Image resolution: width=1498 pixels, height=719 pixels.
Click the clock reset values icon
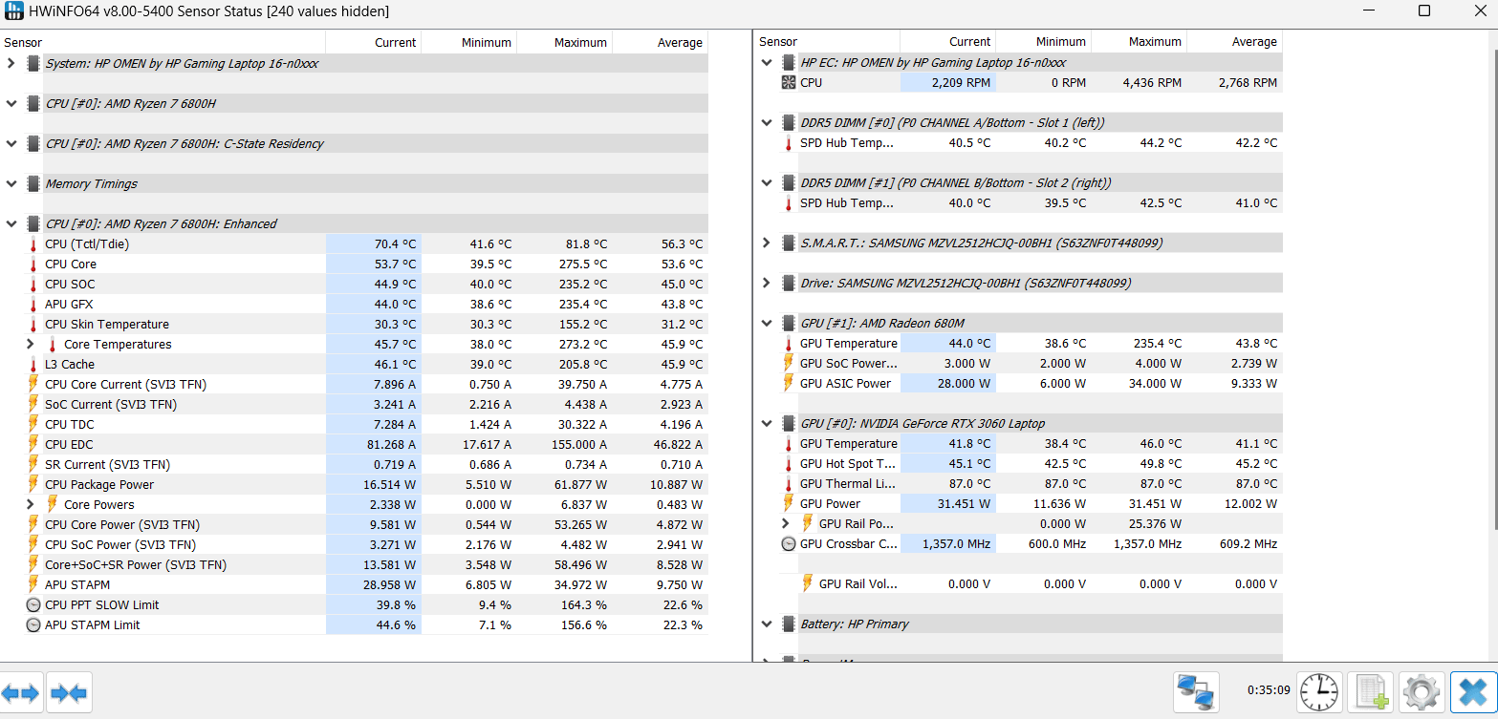click(1320, 690)
